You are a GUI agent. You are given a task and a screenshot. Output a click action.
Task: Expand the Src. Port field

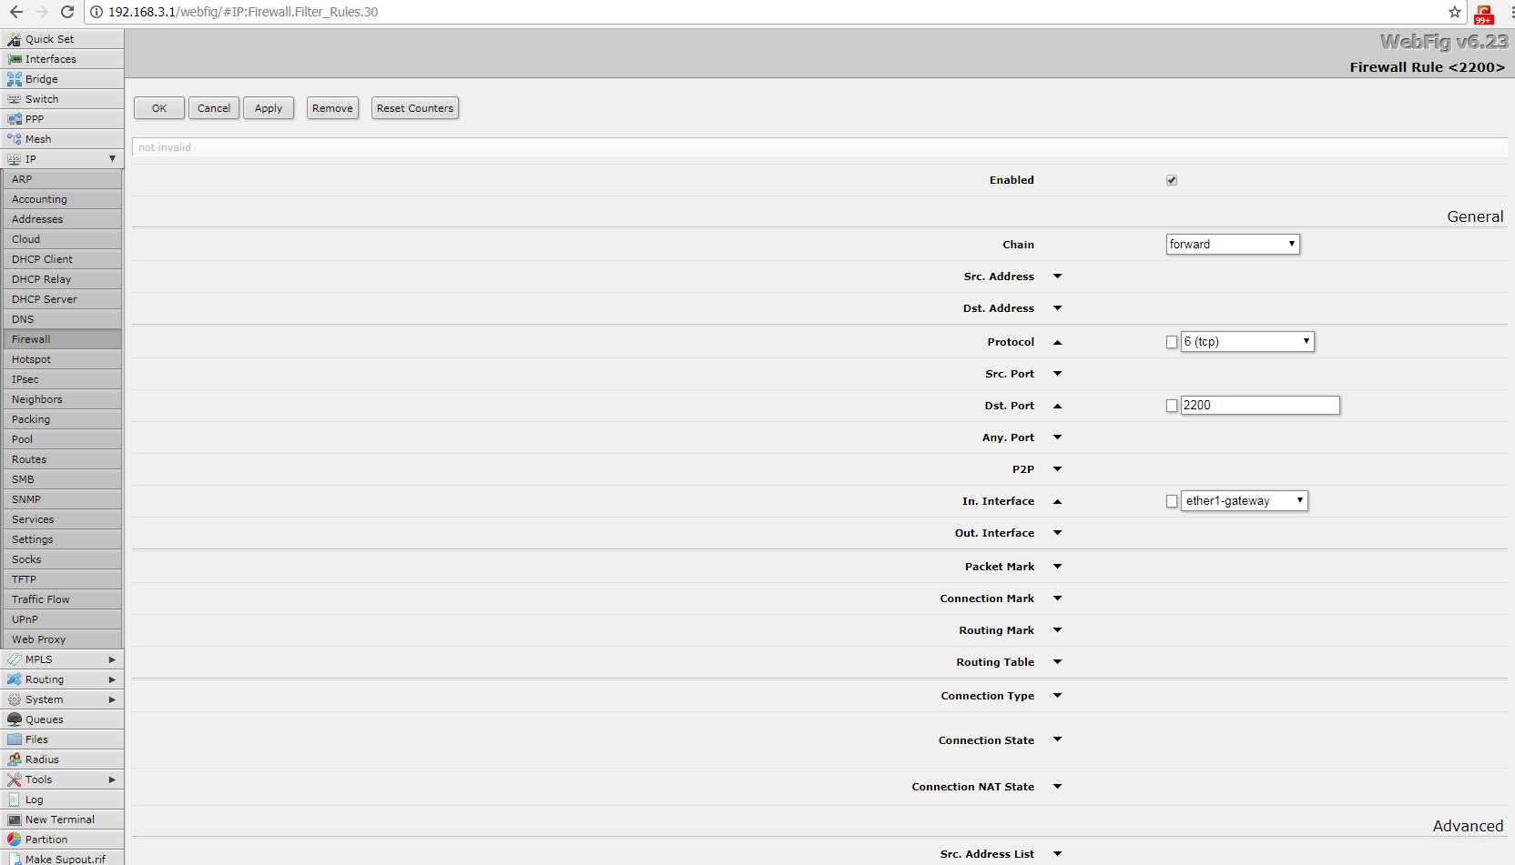tap(1057, 374)
